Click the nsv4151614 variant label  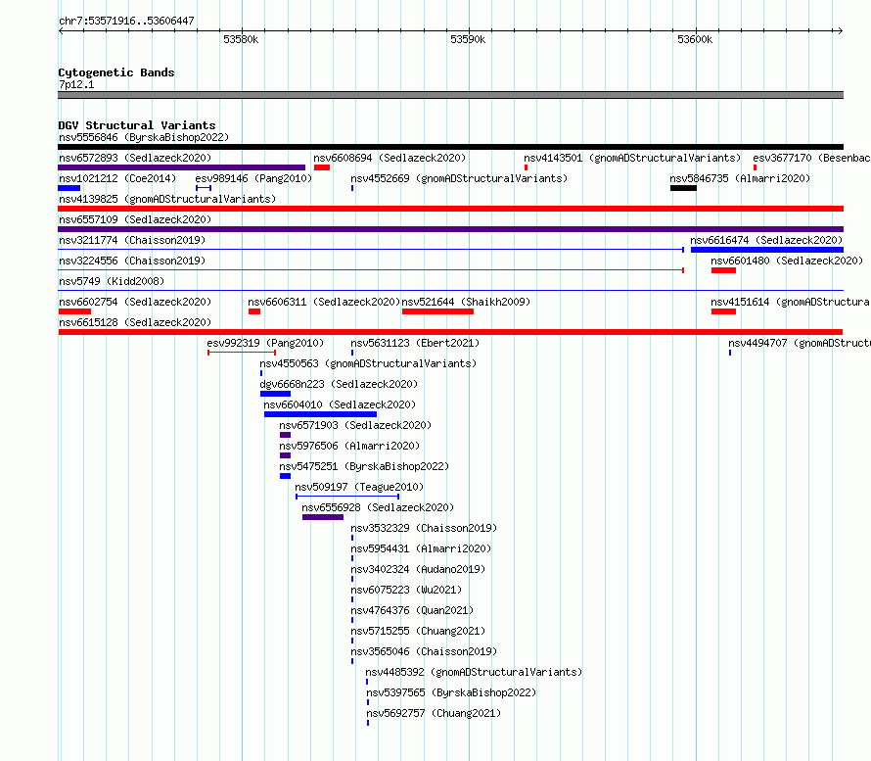[x=791, y=302]
